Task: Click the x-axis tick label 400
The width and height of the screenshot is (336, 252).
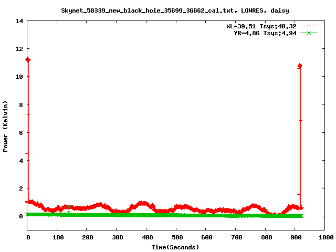Action: pyautogui.click(x=147, y=237)
